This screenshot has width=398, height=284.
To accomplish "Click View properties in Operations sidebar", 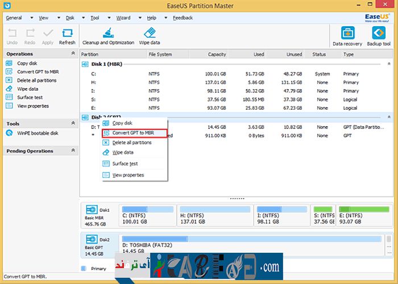I will 32,106.
